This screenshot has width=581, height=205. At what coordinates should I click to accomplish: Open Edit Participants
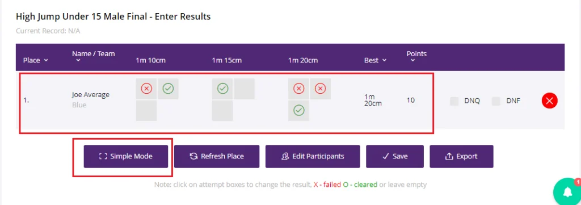pyautogui.click(x=313, y=156)
